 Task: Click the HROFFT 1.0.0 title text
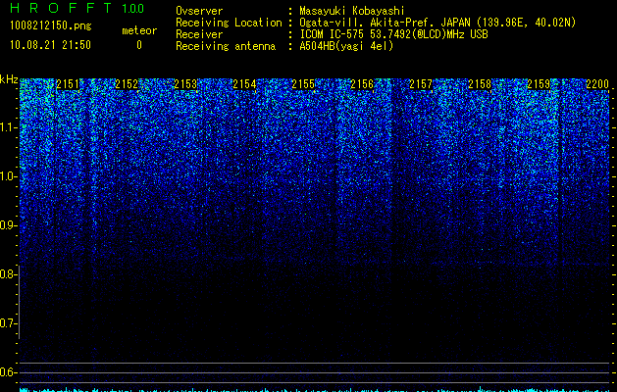coord(77,8)
